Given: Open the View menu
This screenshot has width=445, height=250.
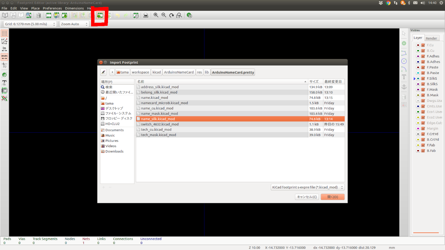Looking at the screenshot, I should tap(24, 8).
